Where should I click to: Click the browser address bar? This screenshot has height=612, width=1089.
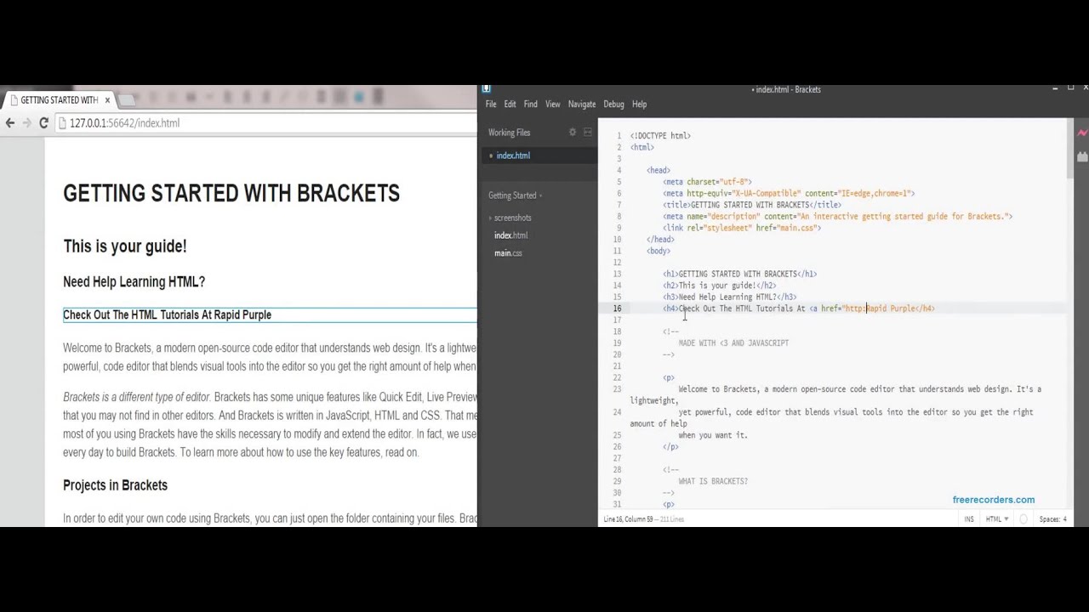265,123
